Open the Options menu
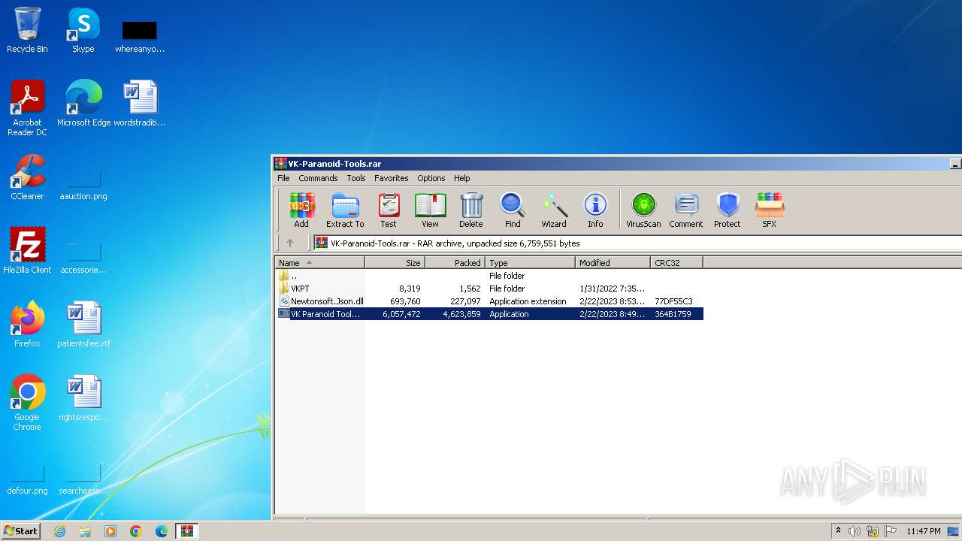 click(431, 178)
